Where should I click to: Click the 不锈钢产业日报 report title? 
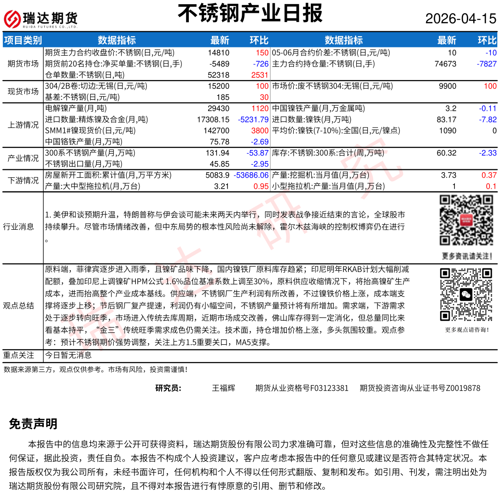250,13
